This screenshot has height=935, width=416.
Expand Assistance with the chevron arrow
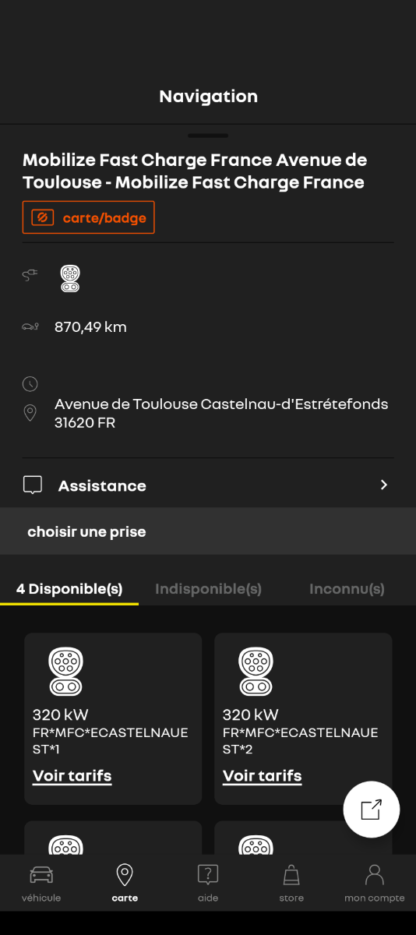[x=383, y=485]
